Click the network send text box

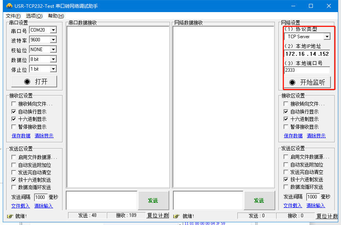point(208,200)
